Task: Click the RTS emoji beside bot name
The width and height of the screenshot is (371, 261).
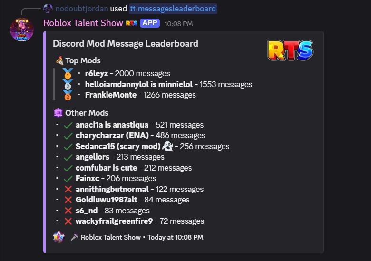Action: point(132,23)
